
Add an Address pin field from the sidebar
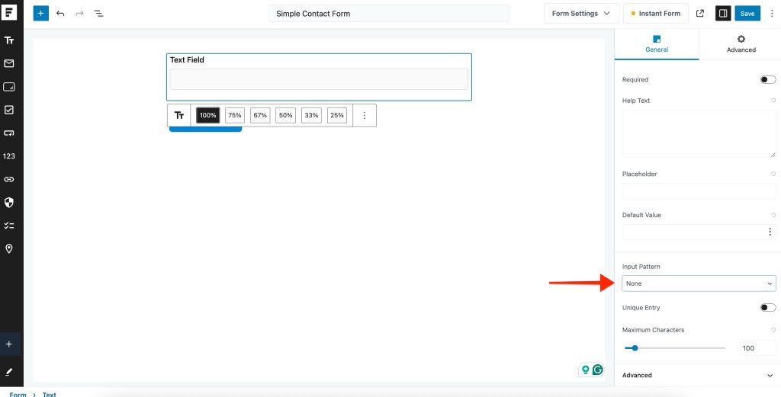tap(9, 248)
